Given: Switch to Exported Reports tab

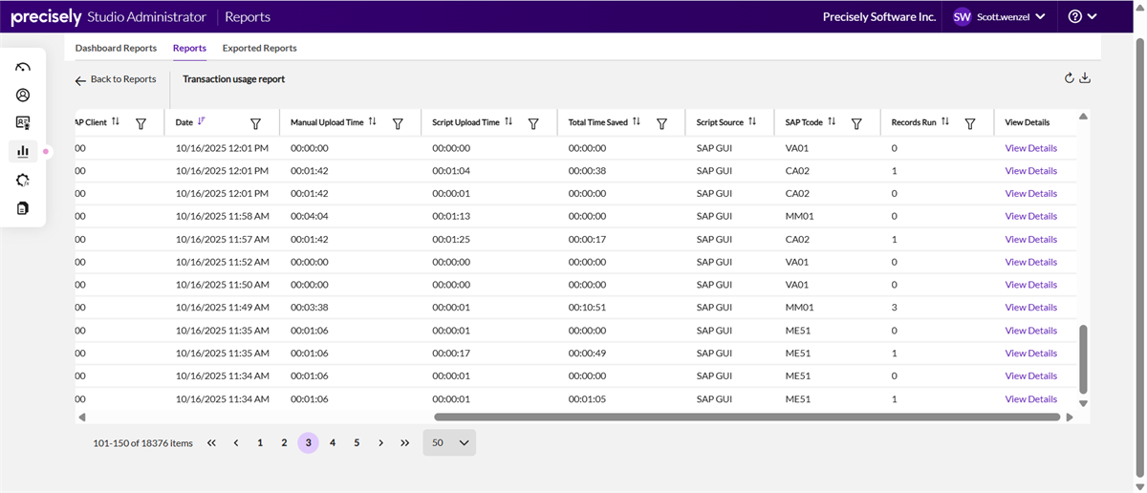Looking at the screenshot, I should tap(259, 48).
